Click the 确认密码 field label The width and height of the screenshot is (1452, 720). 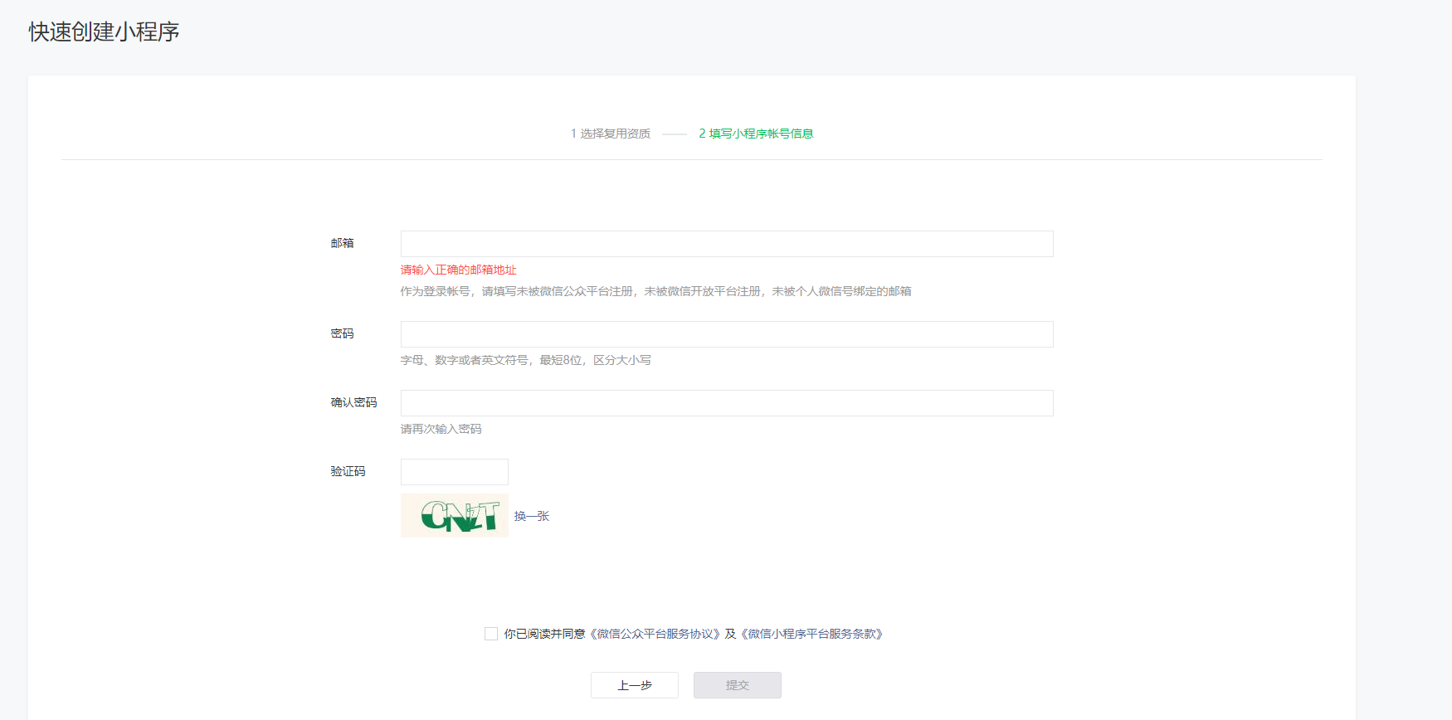pyautogui.click(x=354, y=402)
